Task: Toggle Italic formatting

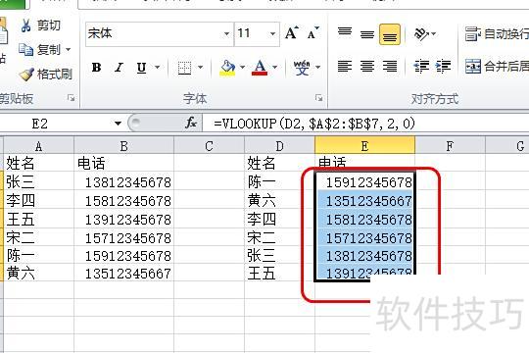Action: pos(119,68)
